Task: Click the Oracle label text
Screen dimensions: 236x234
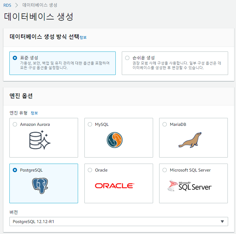Action: (101, 170)
